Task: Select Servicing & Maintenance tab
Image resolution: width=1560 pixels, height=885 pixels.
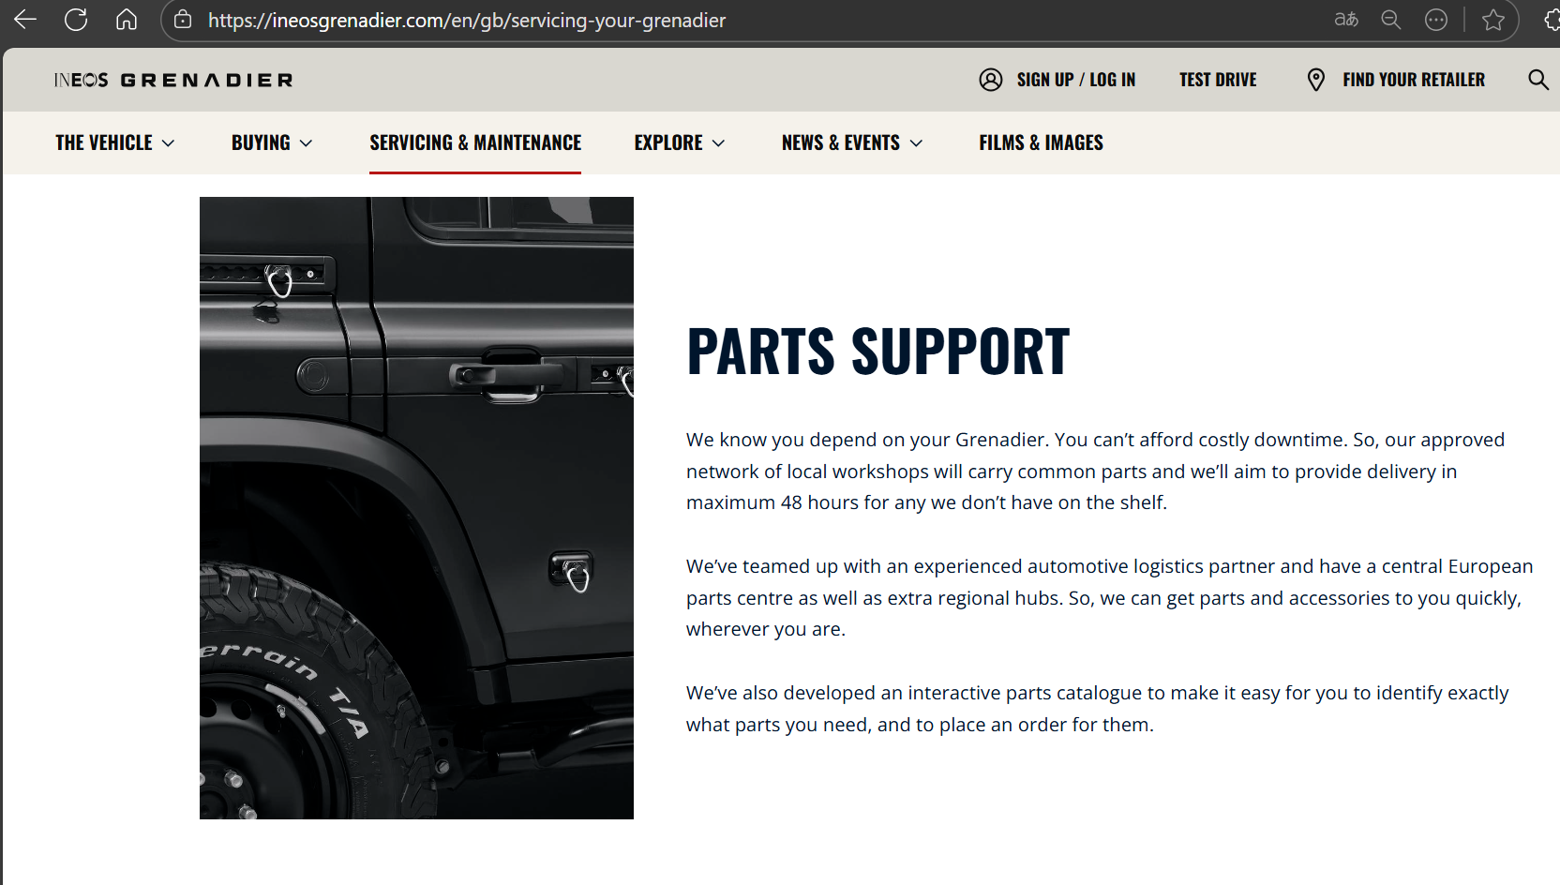Action: (x=475, y=142)
